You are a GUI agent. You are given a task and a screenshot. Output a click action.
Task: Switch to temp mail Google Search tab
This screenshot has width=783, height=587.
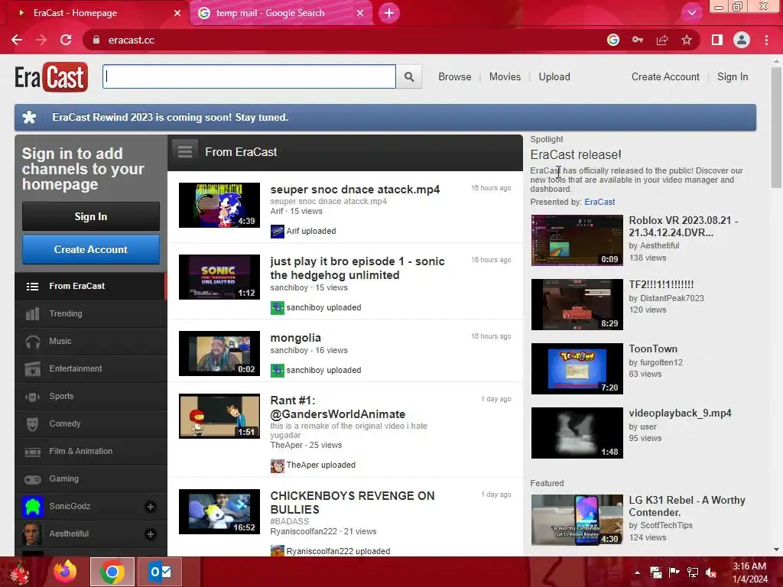[270, 13]
